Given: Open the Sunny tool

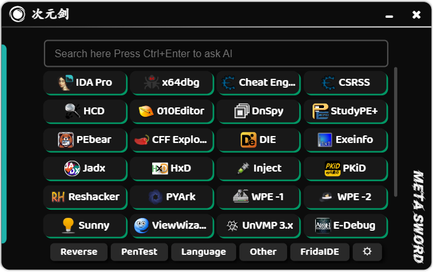Looking at the screenshot, I should click(85, 226).
